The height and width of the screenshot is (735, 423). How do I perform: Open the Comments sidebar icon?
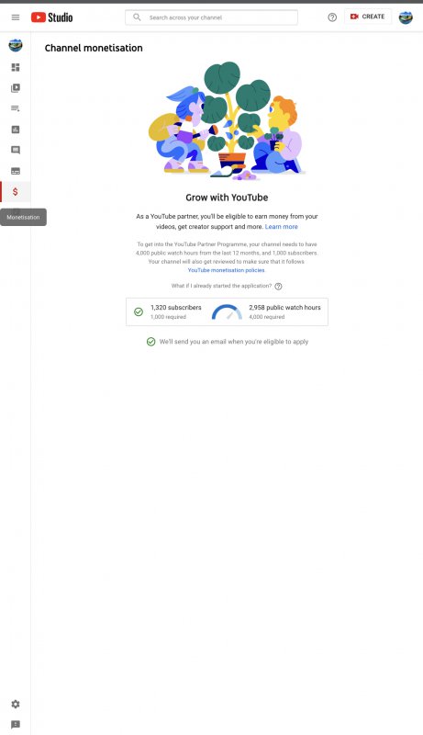[16, 150]
